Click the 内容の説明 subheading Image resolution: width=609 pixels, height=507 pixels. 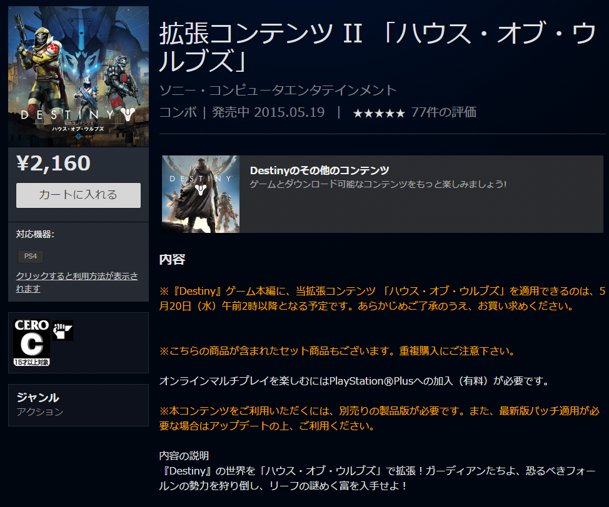[184, 455]
